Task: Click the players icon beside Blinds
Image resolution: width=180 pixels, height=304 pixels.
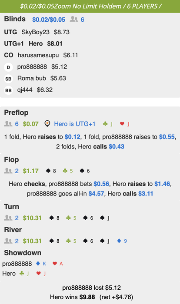Action: (x=74, y=19)
